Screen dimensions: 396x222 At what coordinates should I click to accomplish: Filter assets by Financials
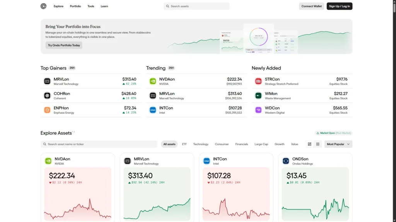point(242,144)
